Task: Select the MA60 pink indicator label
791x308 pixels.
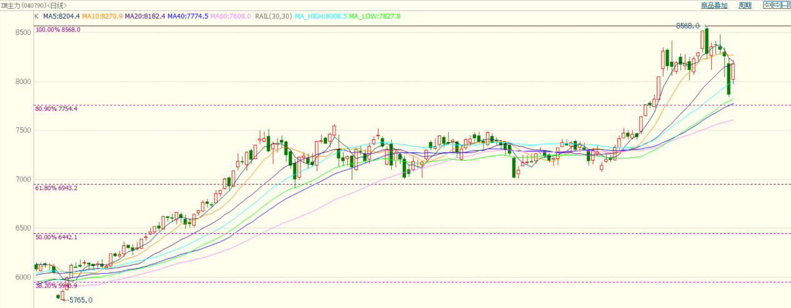Action: (x=231, y=16)
